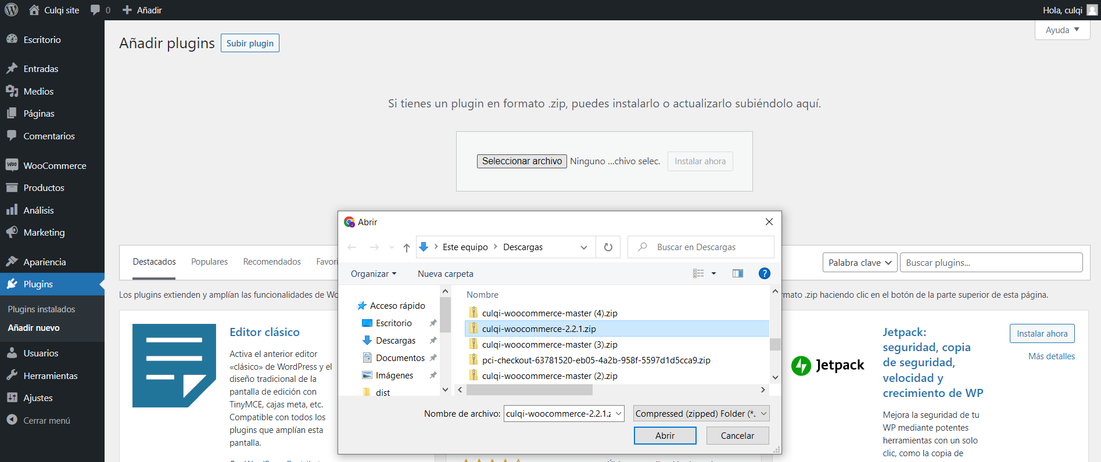Image resolution: width=1101 pixels, height=462 pixels.
Task: Click the forward arrow in Abrir dialog
Action: coord(374,247)
